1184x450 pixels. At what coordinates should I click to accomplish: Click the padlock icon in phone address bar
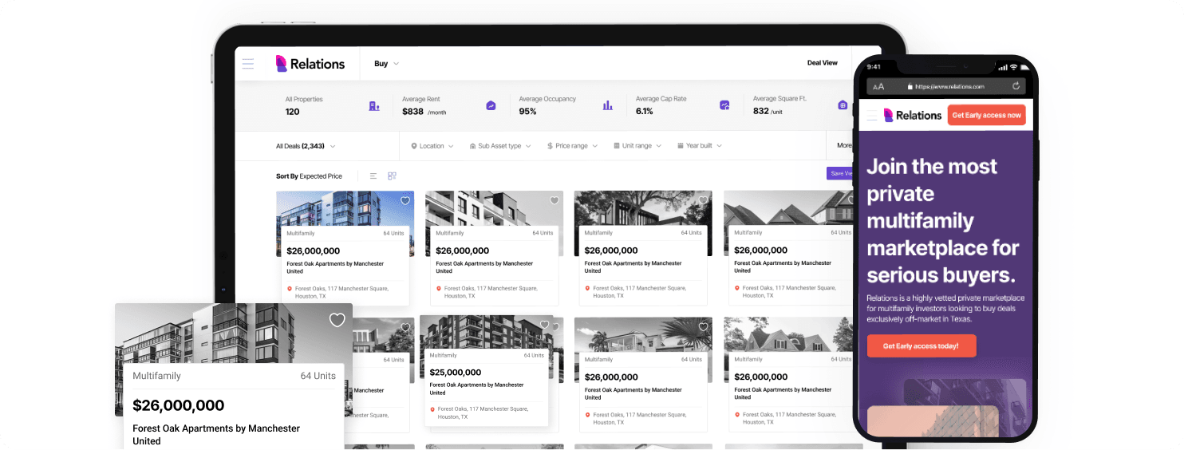(x=909, y=86)
